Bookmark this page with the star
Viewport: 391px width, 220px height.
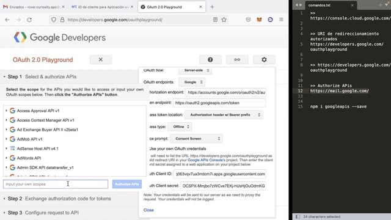coord(224,20)
